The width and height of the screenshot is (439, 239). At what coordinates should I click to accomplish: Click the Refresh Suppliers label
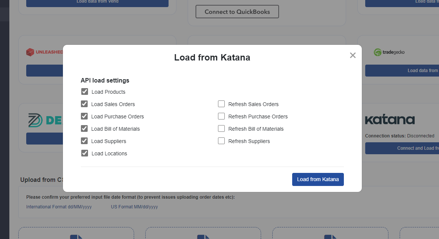[249, 141]
